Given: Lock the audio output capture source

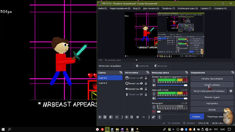Looking at the screenshot, I should tap(146, 89).
